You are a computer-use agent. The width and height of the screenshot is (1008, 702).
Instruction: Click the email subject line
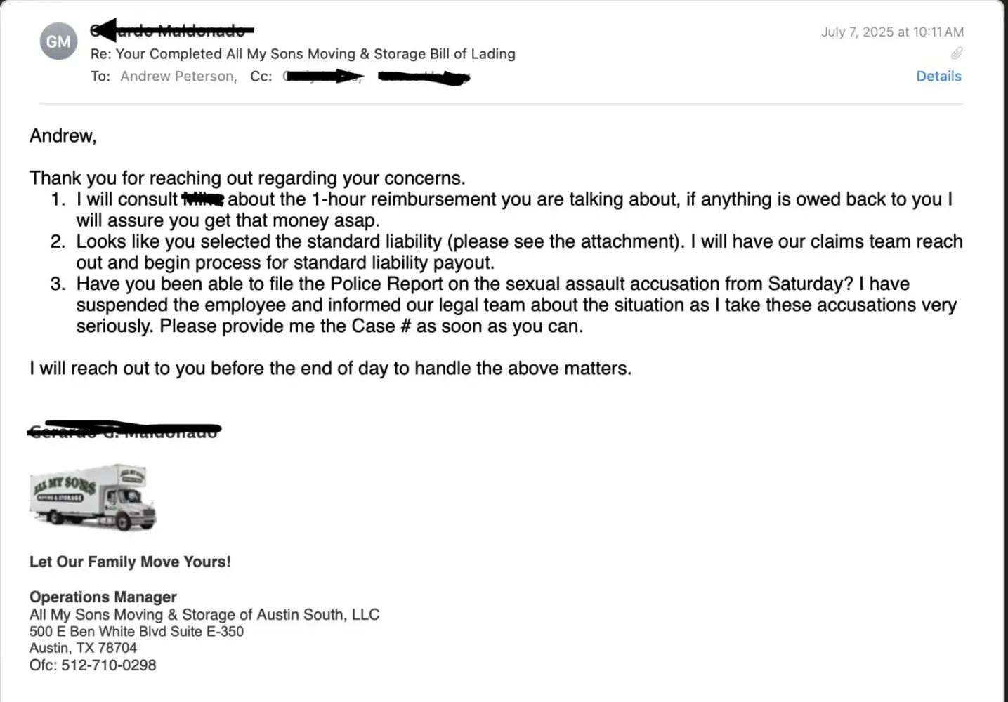[303, 53]
